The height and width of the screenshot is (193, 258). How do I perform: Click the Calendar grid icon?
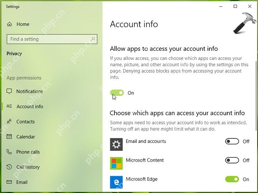9,137
